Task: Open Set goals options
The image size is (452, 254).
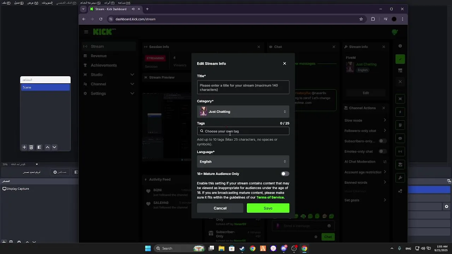Action: click(365, 200)
